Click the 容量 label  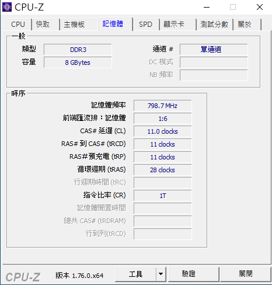pos(29,62)
